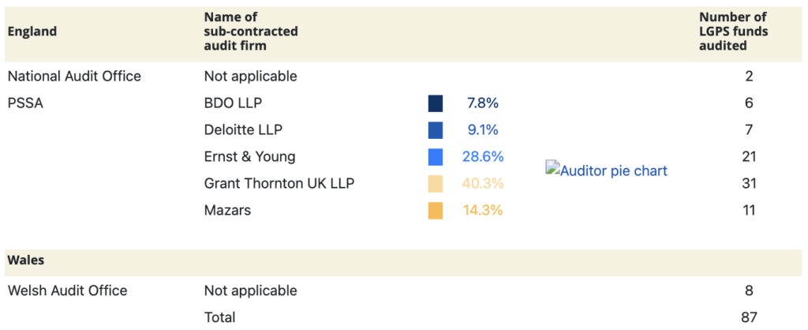Screen dimensions: 808x330
Task: Click the Deloitte LLP blue swatch
Action: click(436, 130)
